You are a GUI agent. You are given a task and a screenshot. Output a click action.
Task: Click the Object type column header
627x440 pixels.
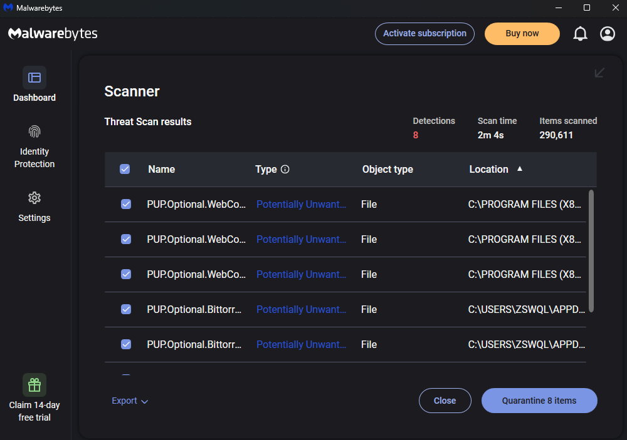click(x=387, y=169)
